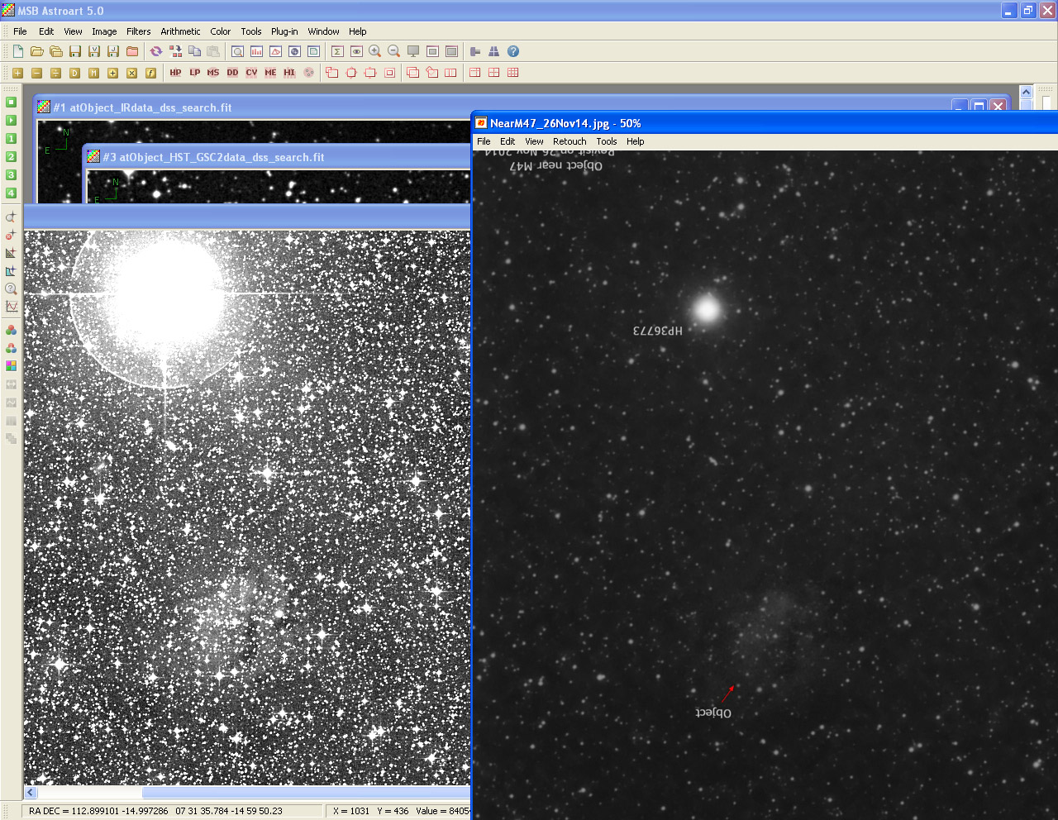Activate the #1 atObject_IRdata_dss_search.fit window title

coord(142,107)
